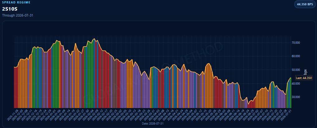This screenshot has width=317, height=128.
Task: Select the final green bar for 2026-07-31
Action: [x=291, y=93]
